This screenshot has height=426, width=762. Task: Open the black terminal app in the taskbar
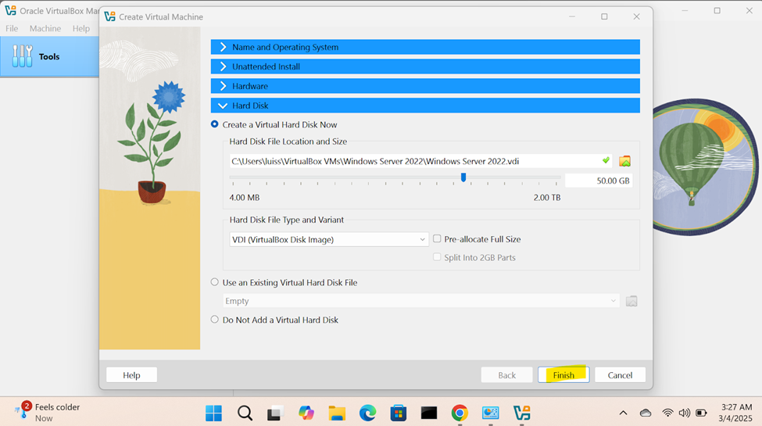coord(428,413)
